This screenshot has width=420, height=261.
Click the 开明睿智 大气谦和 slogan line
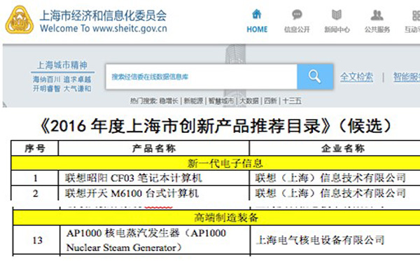pos(62,89)
